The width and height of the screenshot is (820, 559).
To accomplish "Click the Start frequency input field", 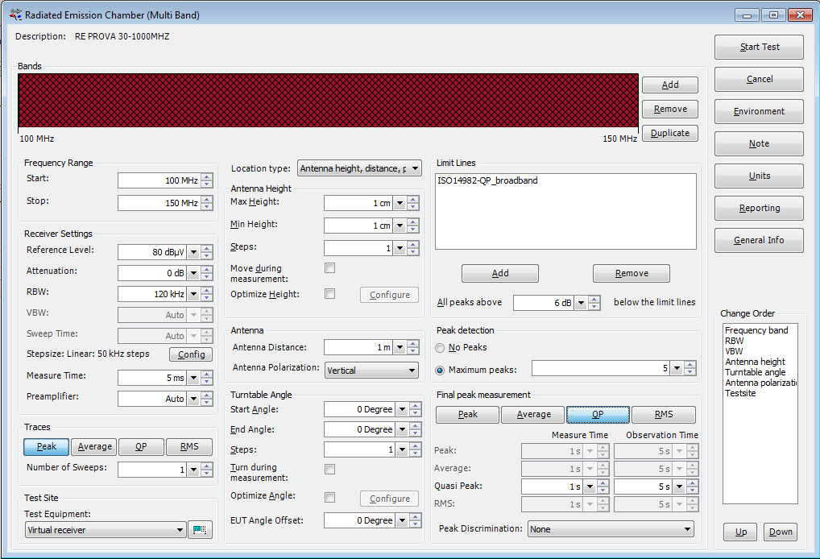I will (x=159, y=180).
